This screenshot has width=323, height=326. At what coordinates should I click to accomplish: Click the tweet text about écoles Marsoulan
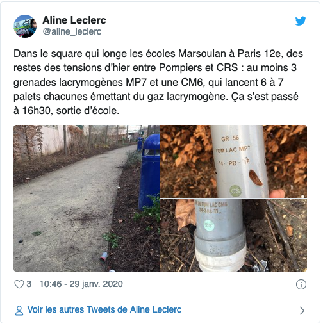tap(158, 82)
